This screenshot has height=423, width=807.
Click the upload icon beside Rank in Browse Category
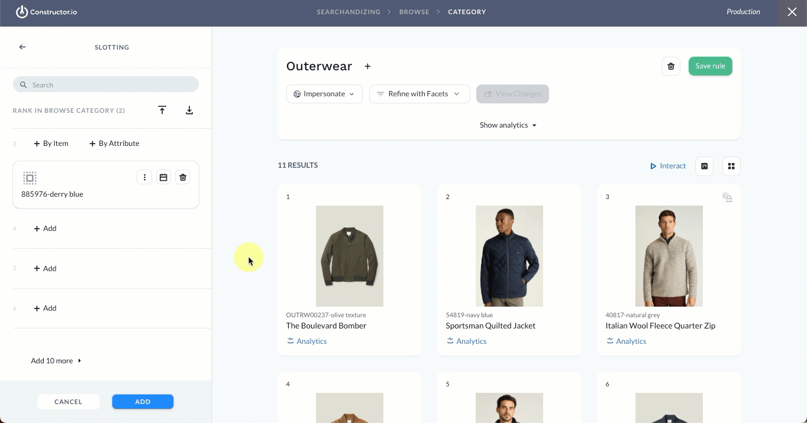coord(162,110)
